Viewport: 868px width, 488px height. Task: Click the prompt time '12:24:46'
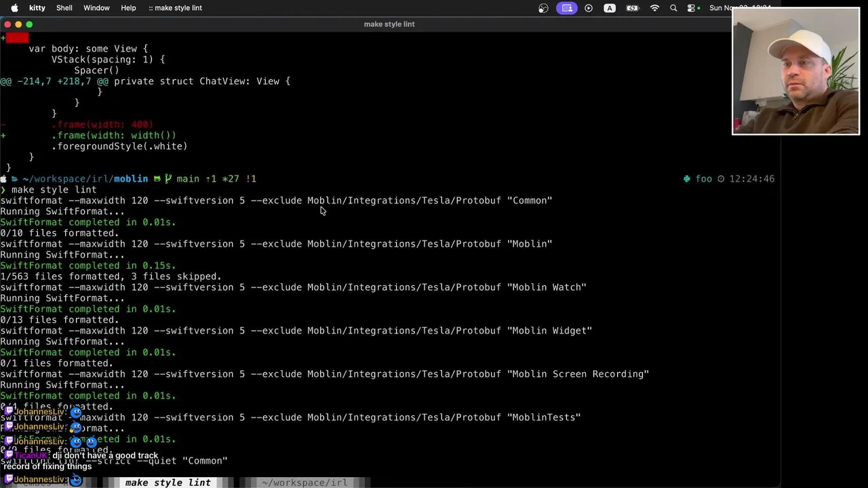pos(752,179)
